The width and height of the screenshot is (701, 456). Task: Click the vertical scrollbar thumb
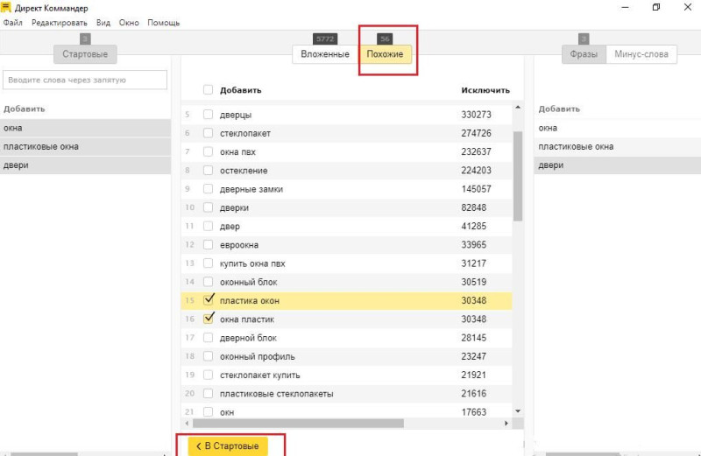(x=518, y=176)
